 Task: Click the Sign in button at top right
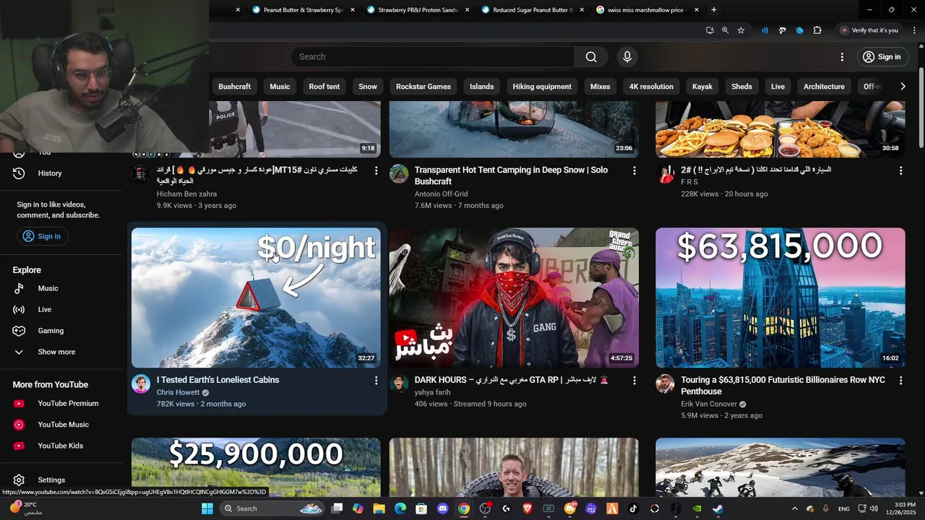[882, 57]
